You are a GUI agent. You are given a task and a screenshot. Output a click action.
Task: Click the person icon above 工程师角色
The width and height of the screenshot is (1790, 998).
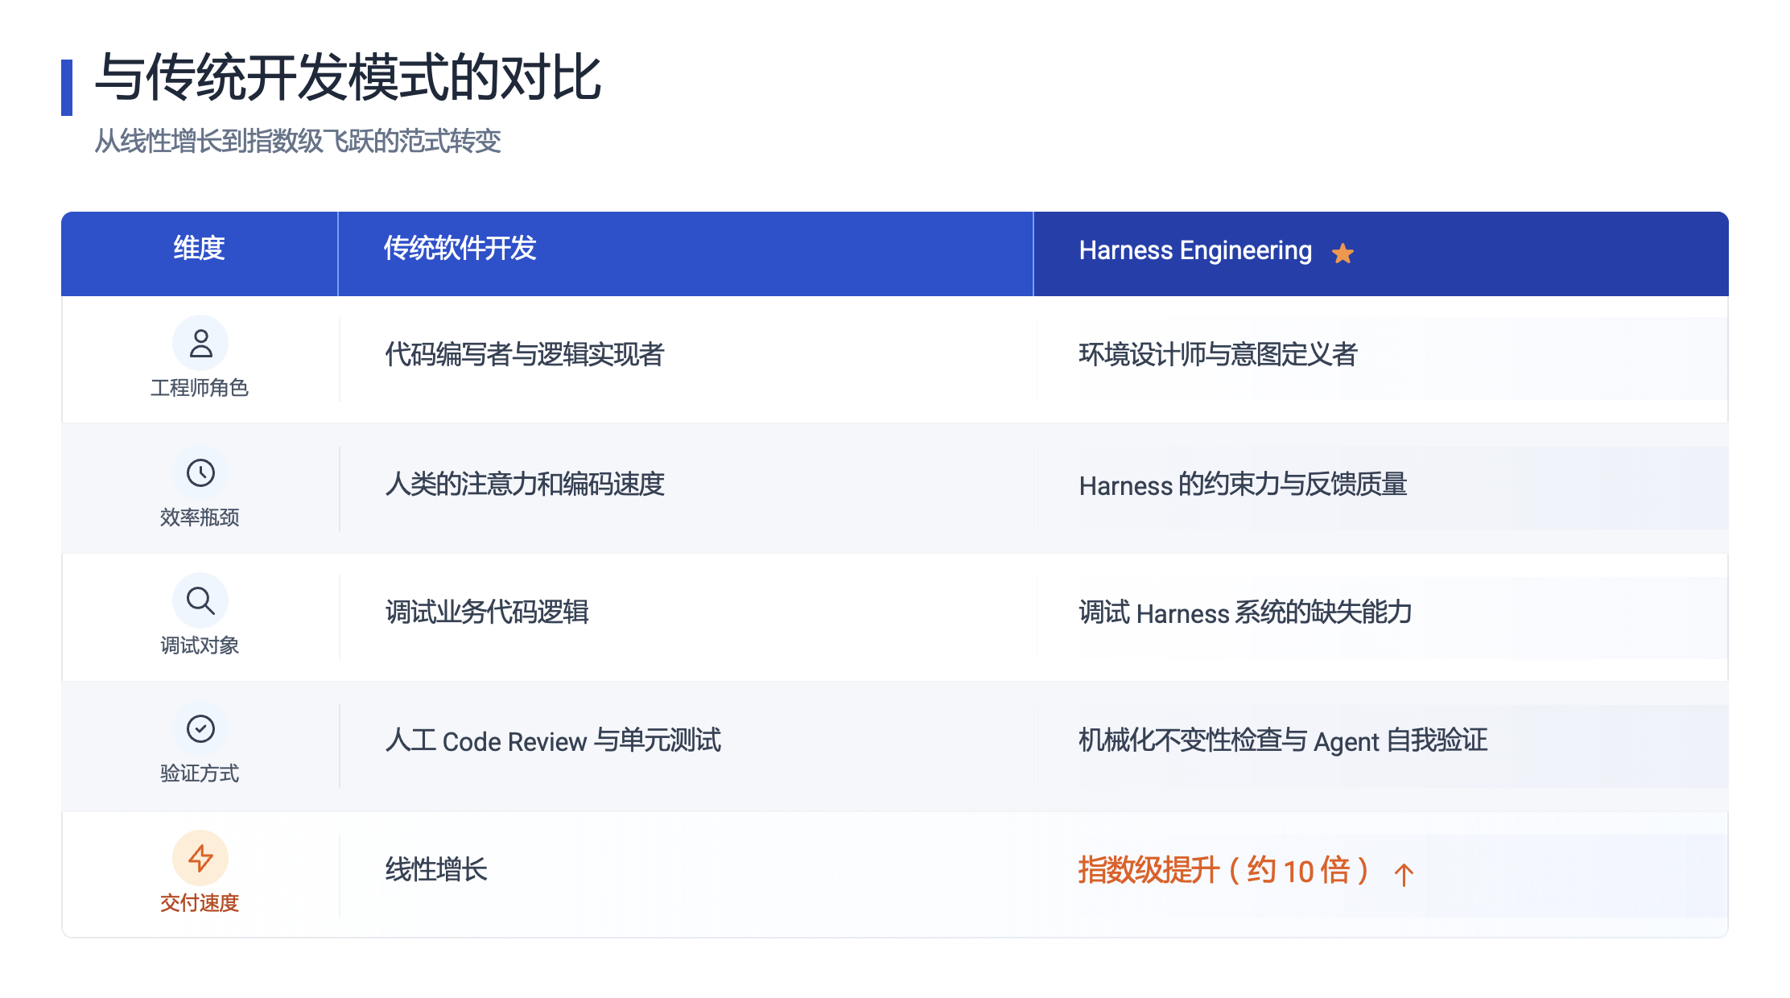[x=200, y=344]
